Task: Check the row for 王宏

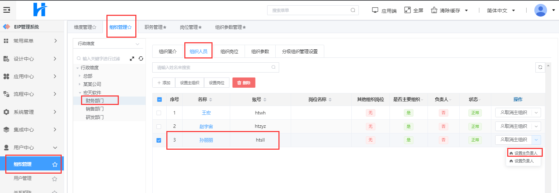Action: (x=159, y=113)
